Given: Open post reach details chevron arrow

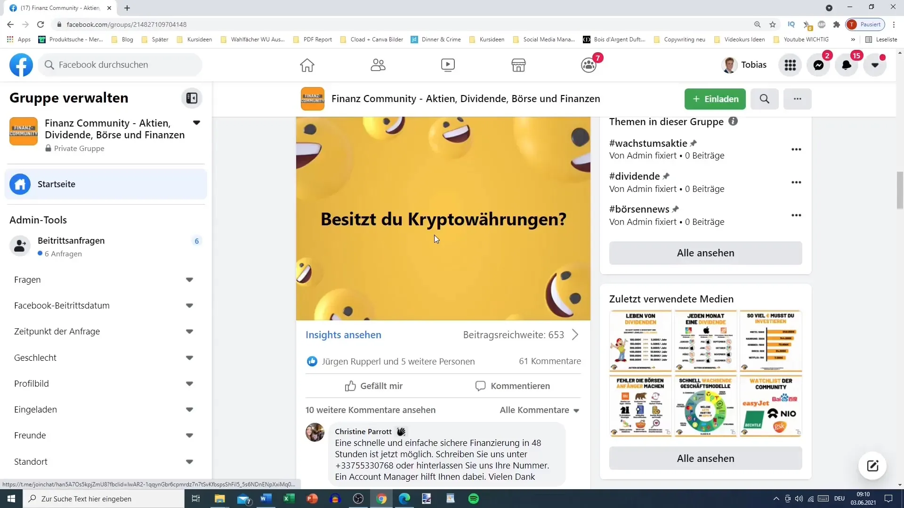Looking at the screenshot, I should [x=575, y=335].
